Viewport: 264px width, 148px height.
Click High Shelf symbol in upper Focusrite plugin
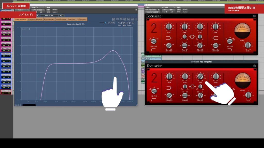(x=215, y=38)
